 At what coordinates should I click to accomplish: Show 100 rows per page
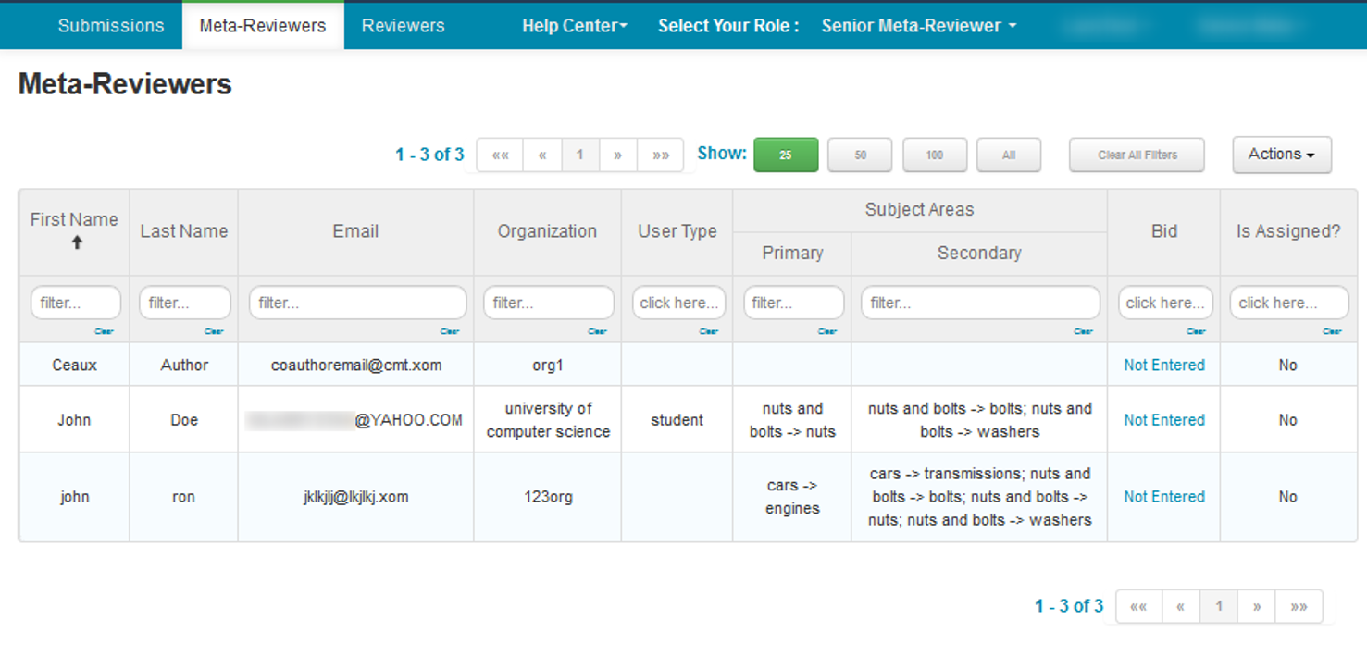(x=935, y=155)
